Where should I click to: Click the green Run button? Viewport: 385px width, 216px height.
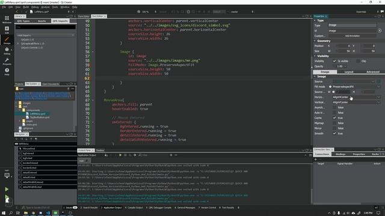coord(7,189)
